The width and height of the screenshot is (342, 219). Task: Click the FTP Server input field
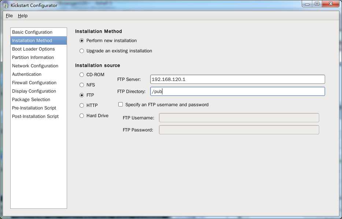point(238,79)
